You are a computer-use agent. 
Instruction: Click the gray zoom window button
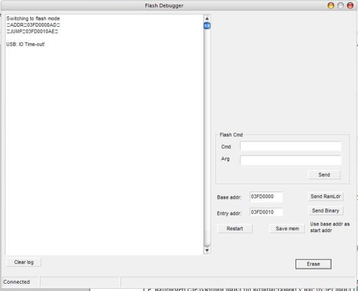click(x=340, y=5)
